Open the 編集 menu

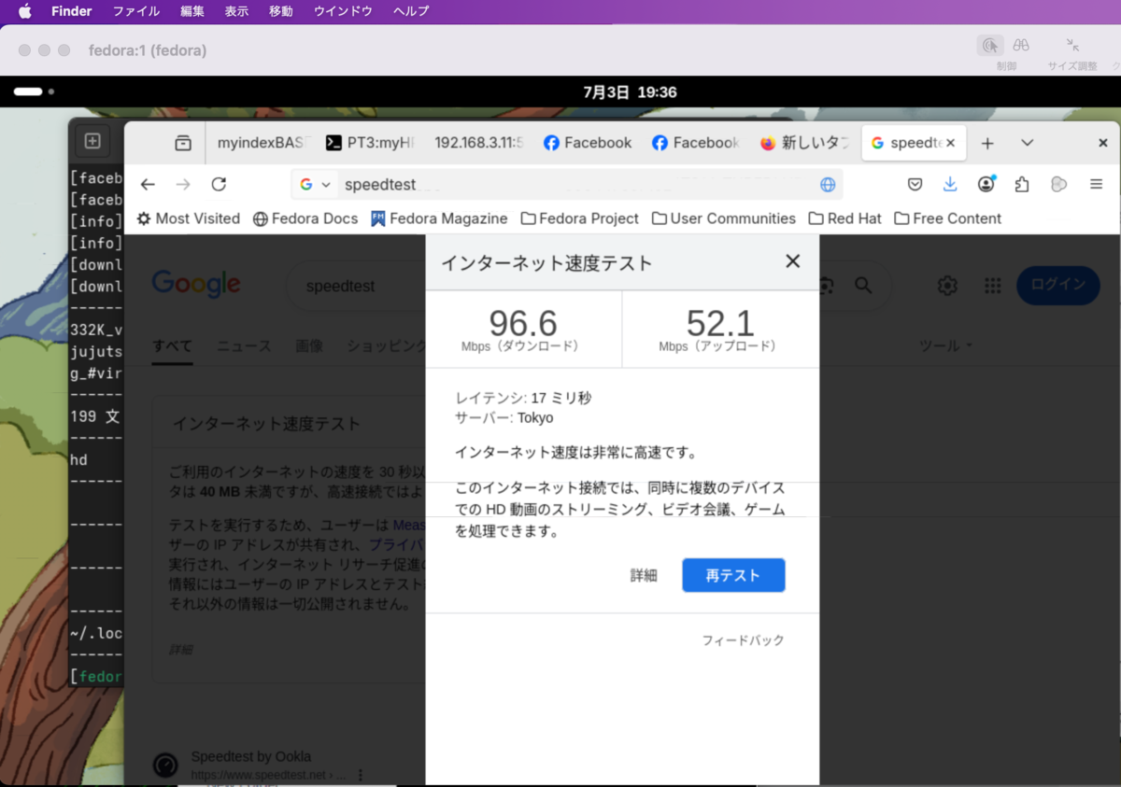coord(192,11)
